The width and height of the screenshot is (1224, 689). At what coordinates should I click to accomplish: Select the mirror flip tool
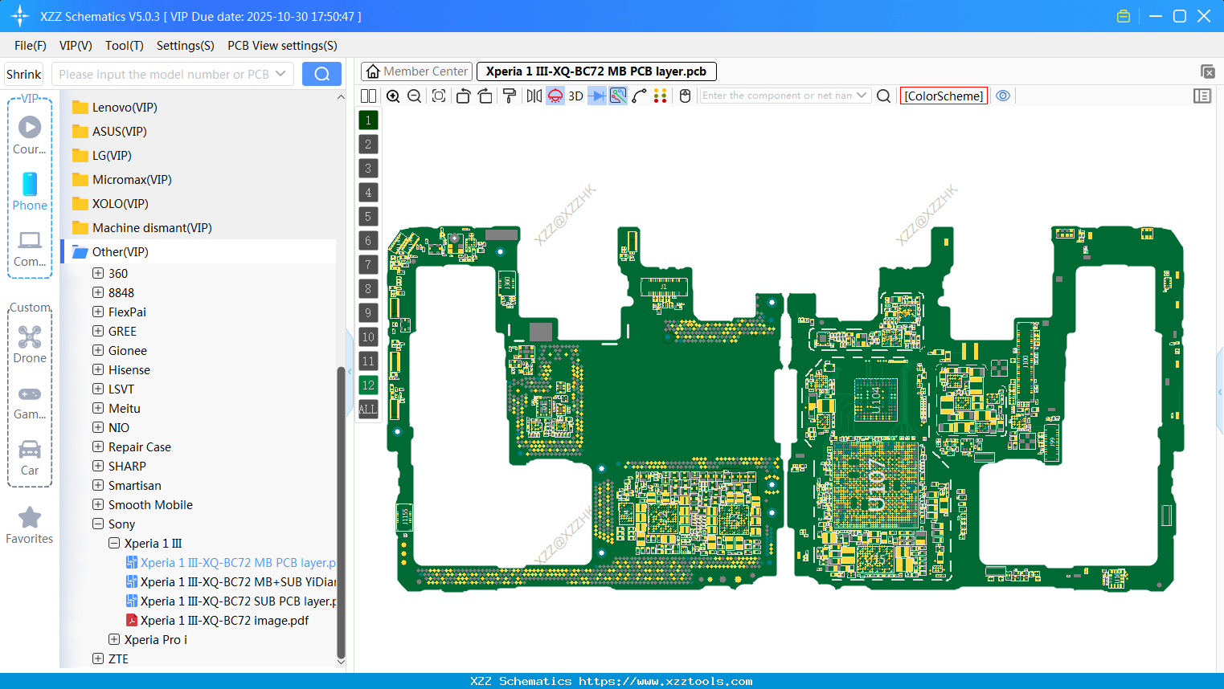[533, 96]
